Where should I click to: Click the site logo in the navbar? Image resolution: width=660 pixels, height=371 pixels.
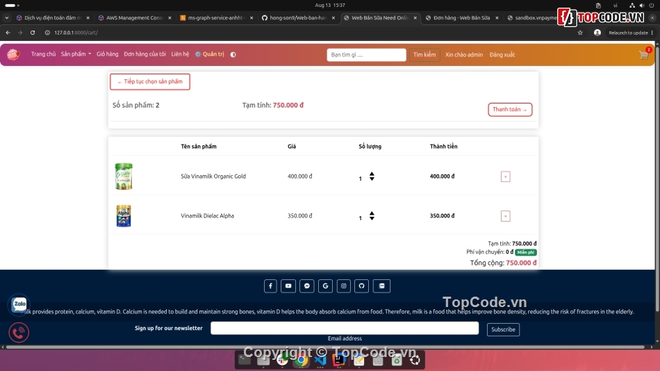pos(13,54)
